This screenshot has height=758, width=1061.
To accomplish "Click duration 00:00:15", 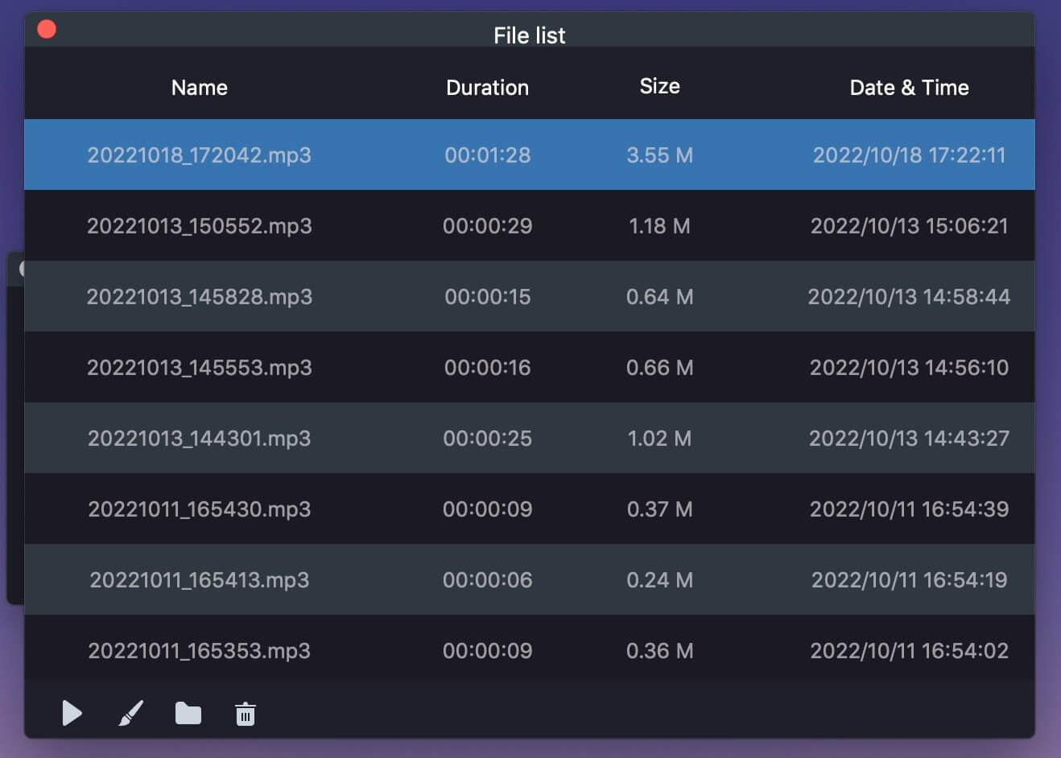I will point(488,296).
